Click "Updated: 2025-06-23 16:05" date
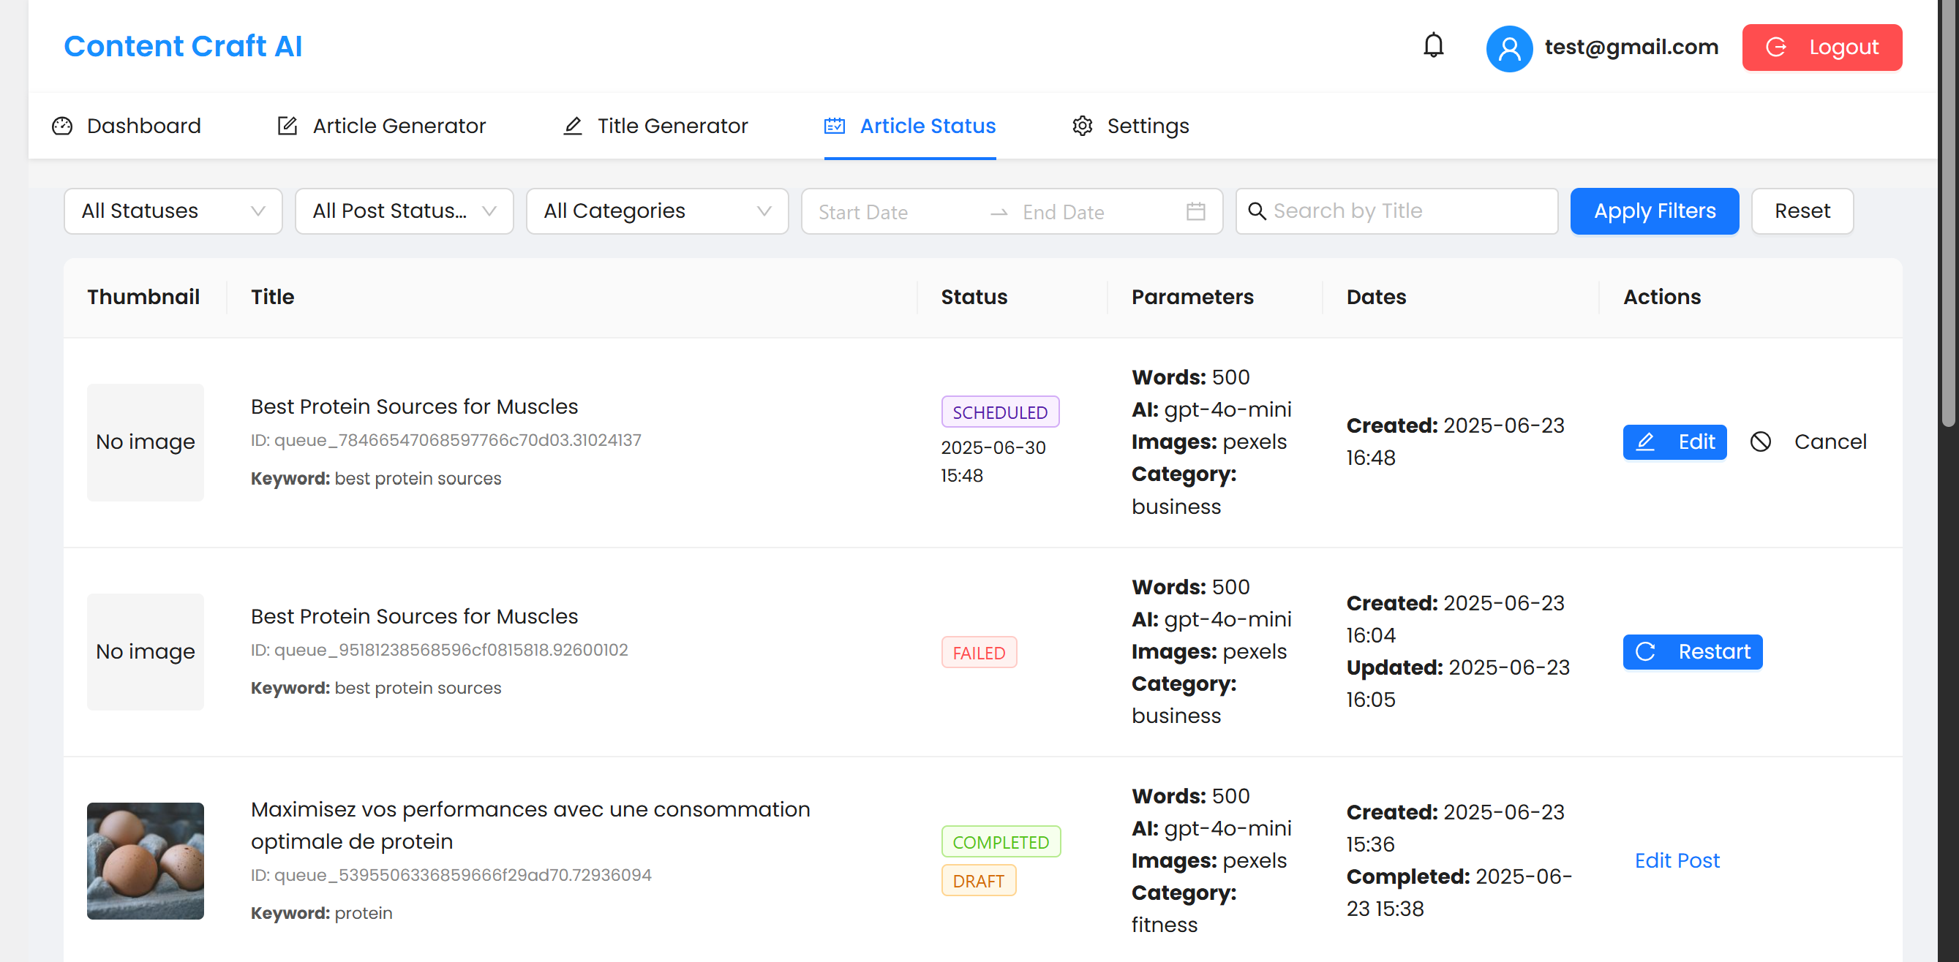Image resolution: width=1959 pixels, height=962 pixels. point(1457,684)
